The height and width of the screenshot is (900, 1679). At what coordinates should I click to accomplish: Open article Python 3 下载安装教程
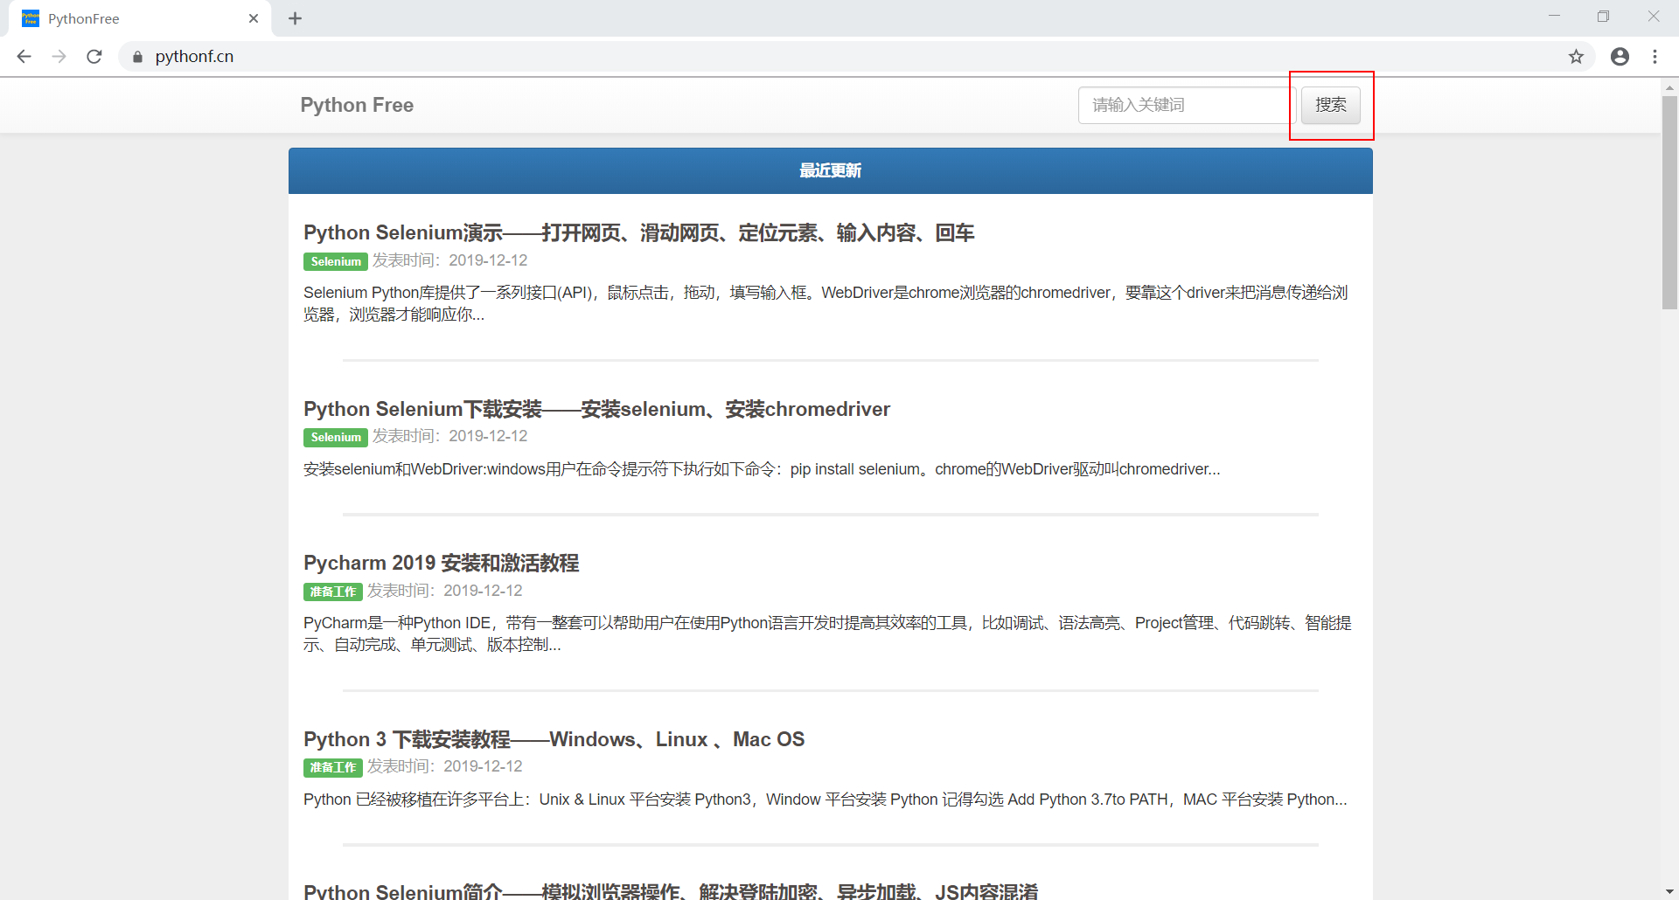click(x=554, y=739)
